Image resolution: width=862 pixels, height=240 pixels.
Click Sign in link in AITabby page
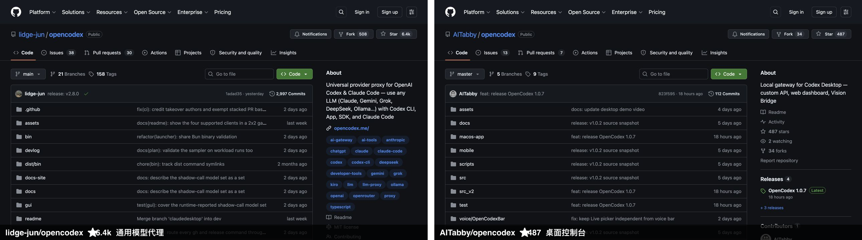coord(796,12)
